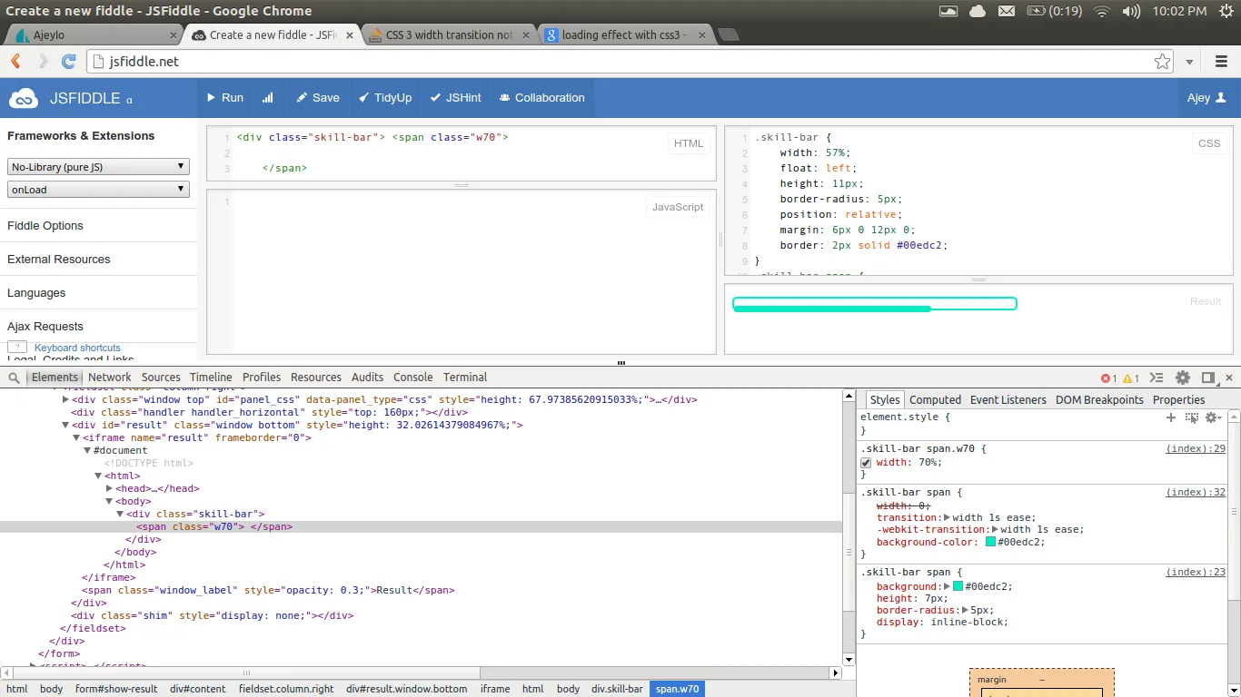
Task: Click the Save rocket button
Action: [x=318, y=98]
